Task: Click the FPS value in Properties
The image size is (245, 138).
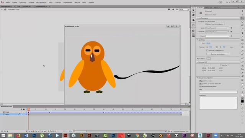Action: coord(208,43)
